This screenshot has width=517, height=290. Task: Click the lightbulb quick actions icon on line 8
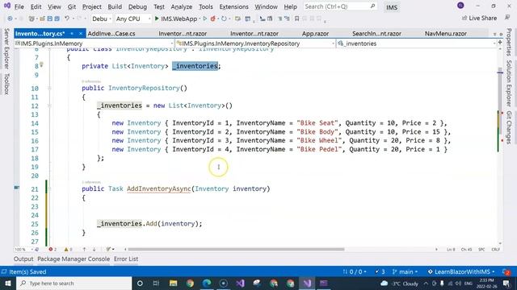click(41, 64)
